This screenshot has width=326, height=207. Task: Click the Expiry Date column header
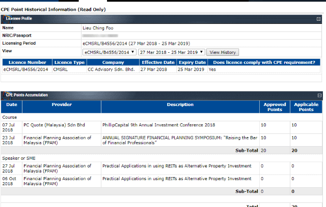(192, 62)
